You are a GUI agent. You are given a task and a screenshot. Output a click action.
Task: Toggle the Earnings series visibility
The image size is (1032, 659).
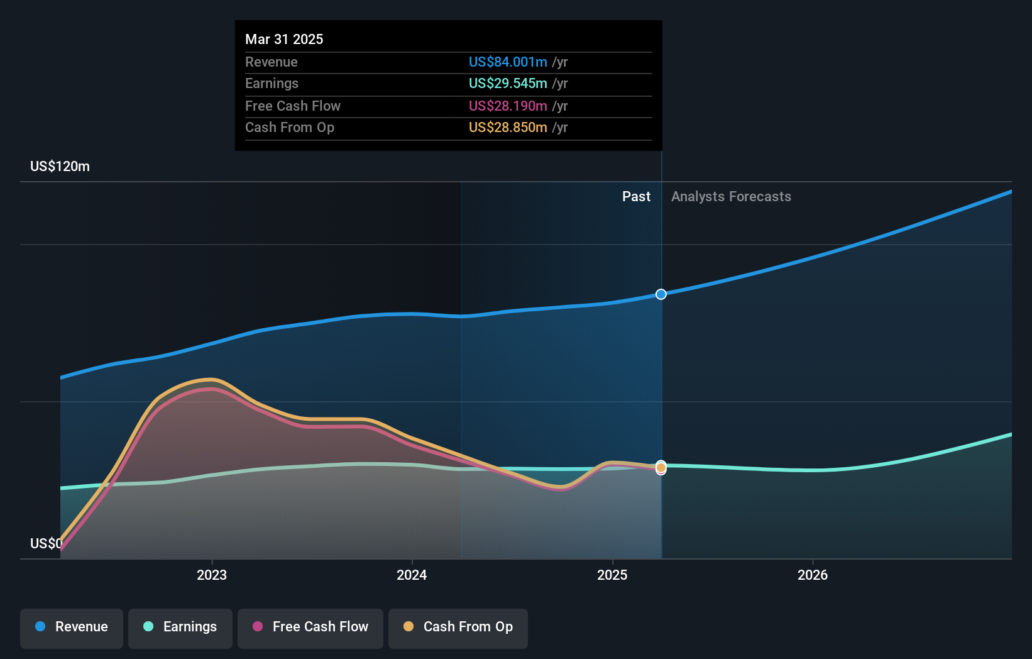tap(180, 627)
